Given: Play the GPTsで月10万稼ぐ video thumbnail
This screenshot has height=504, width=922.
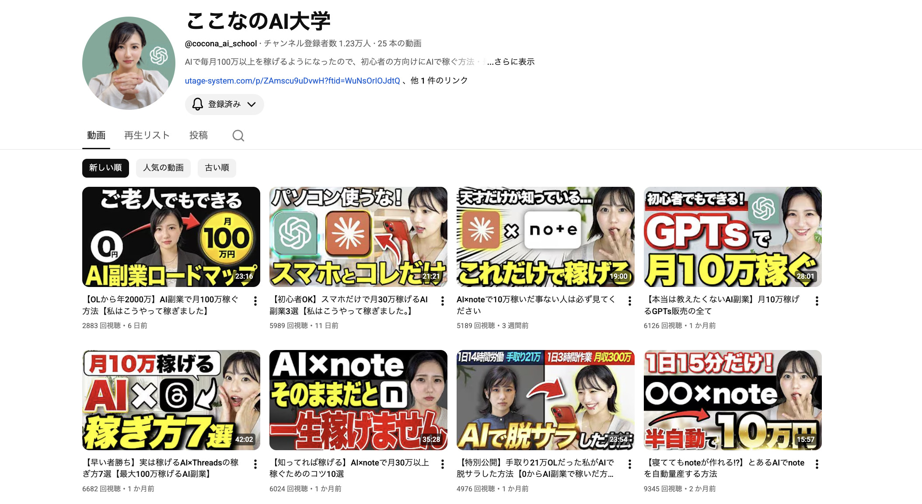Looking at the screenshot, I should coord(733,237).
